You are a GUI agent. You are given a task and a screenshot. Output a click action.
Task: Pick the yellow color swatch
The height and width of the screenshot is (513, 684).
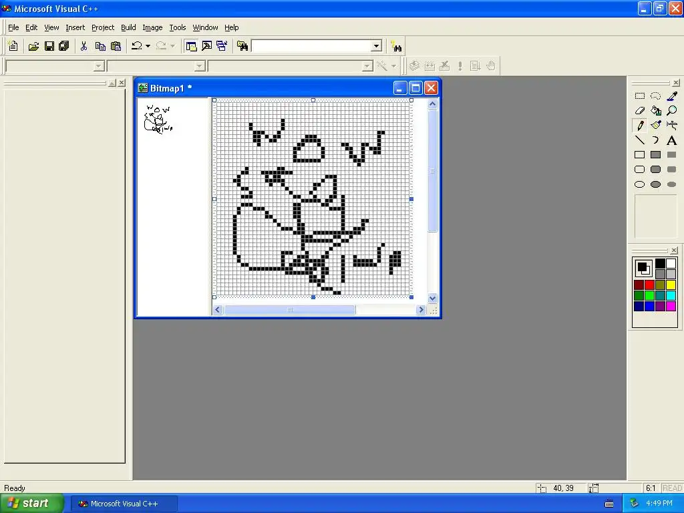[671, 285]
